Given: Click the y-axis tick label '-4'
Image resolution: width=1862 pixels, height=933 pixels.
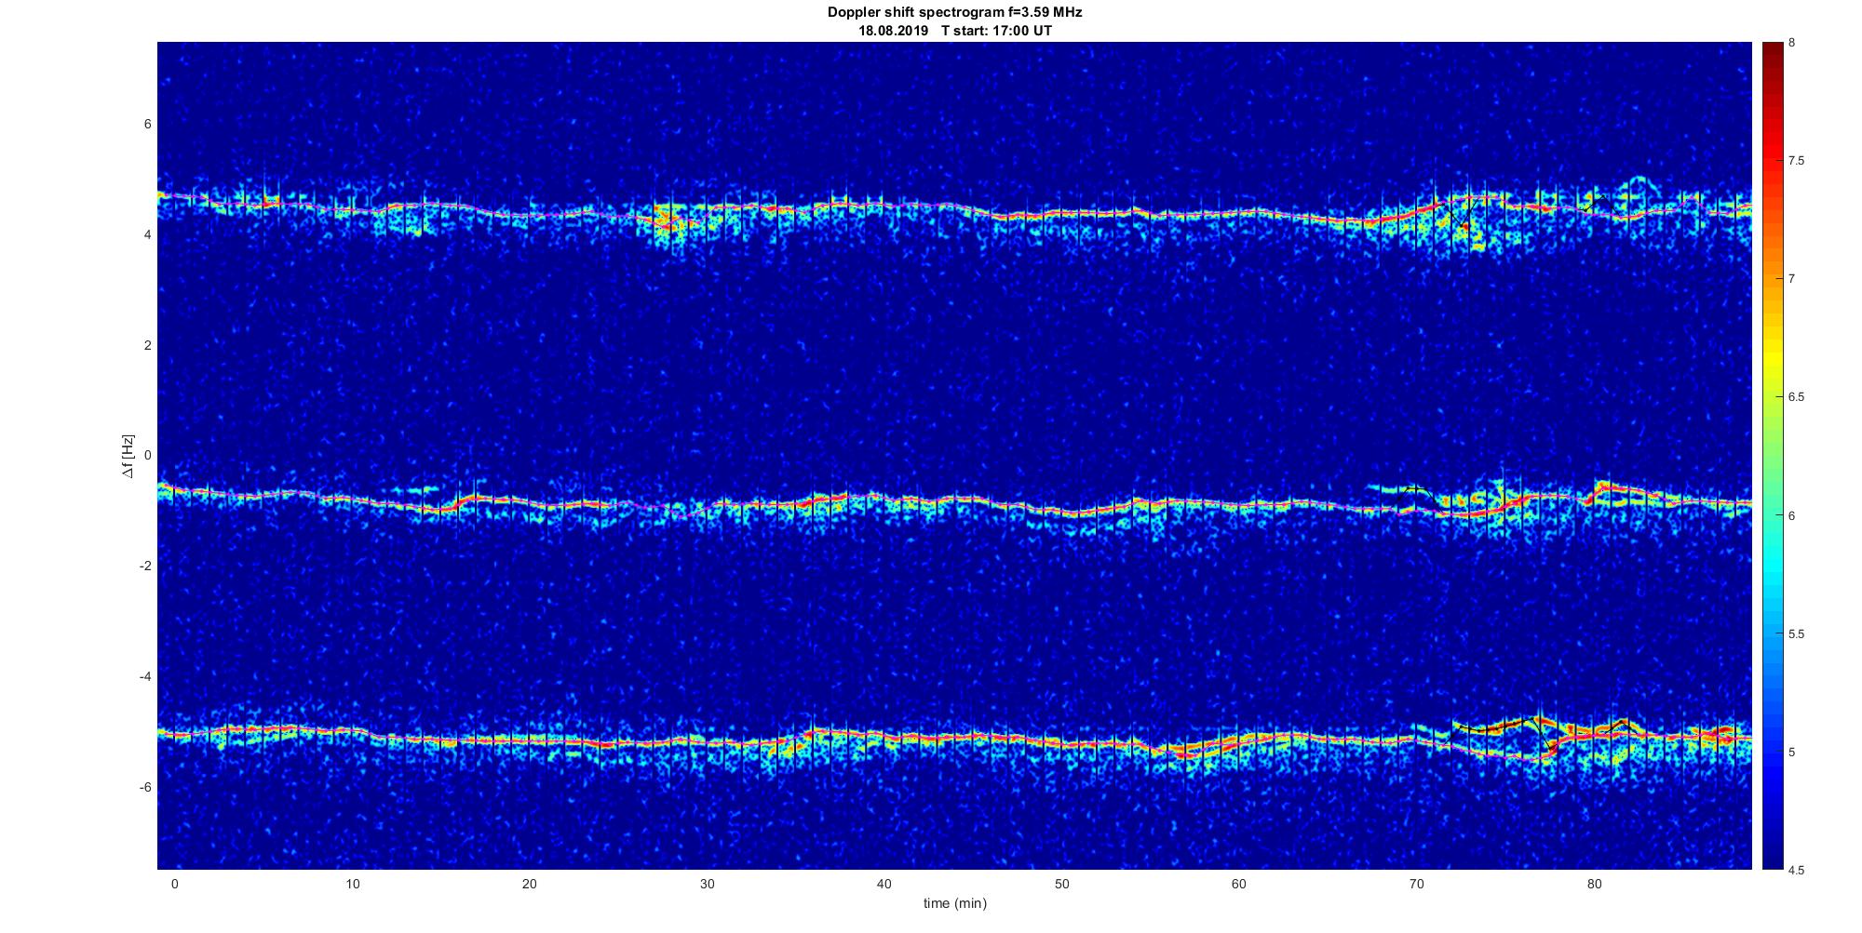Looking at the screenshot, I should tap(145, 676).
